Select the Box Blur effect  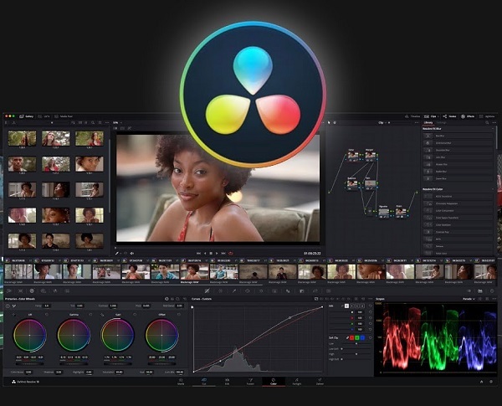pyautogui.click(x=458, y=136)
